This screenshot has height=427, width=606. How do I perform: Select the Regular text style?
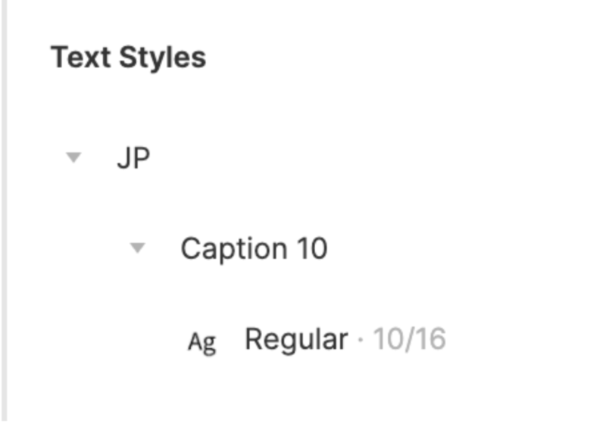click(296, 340)
